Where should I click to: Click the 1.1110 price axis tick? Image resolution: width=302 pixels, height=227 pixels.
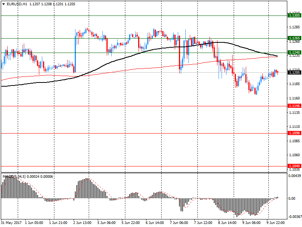294,127
